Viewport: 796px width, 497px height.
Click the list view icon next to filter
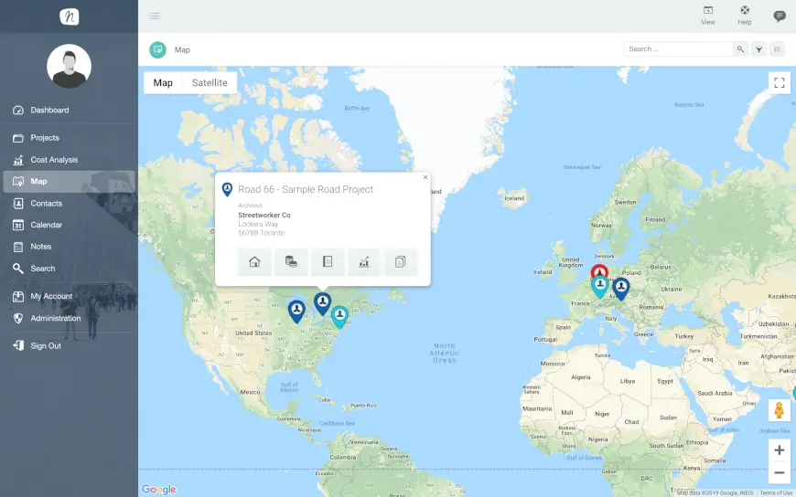click(x=777, y=49)
